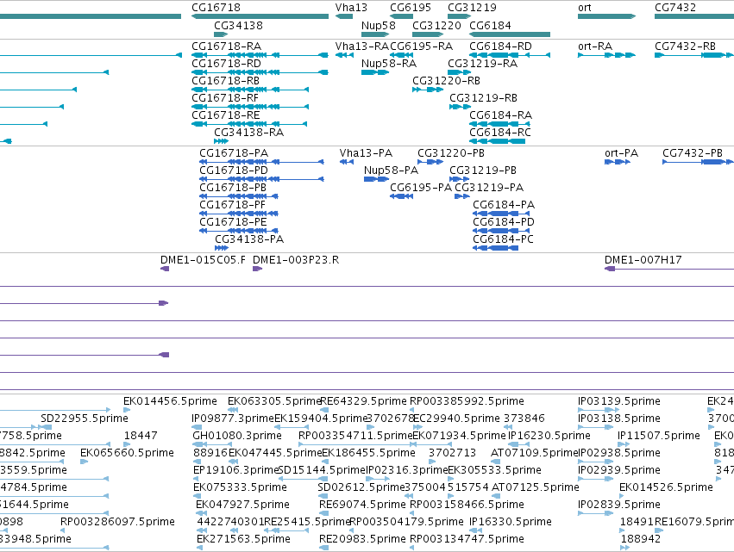Select CDS CG31219-PB label
This screenshot has height=552, width=734.
coord(483,171)
